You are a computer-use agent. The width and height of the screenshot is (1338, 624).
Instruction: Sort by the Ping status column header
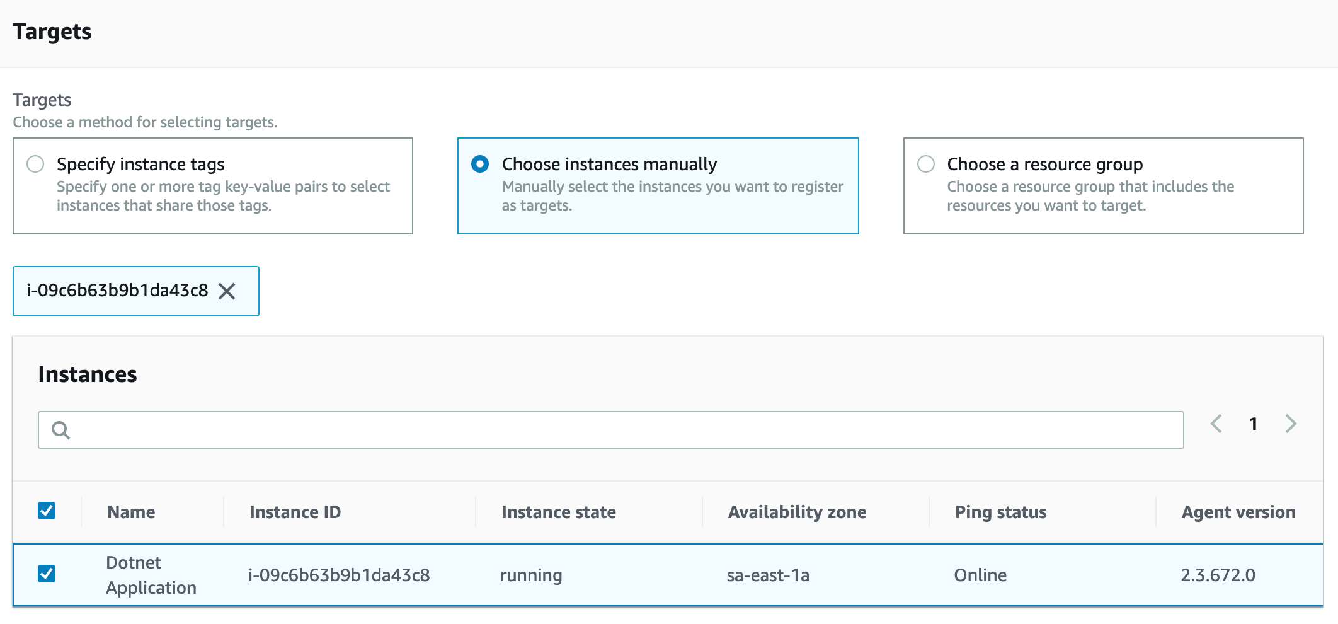pos(1000,512)
